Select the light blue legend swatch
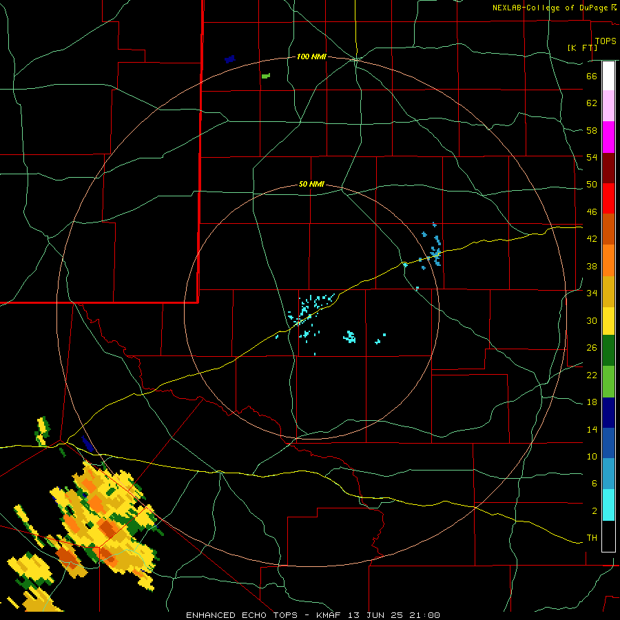Screen dimensions: 620x620 click(x=608, y=473)
